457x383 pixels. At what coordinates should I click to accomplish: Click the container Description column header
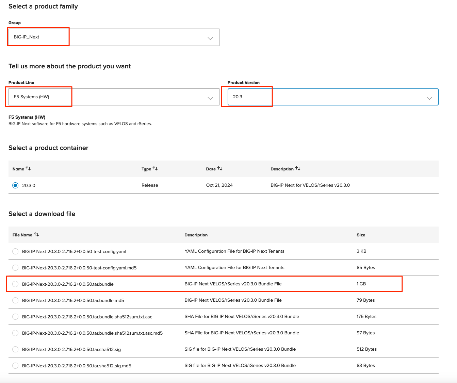282,169
